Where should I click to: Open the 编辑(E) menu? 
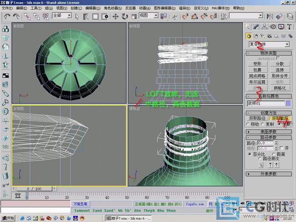point(21,8)
